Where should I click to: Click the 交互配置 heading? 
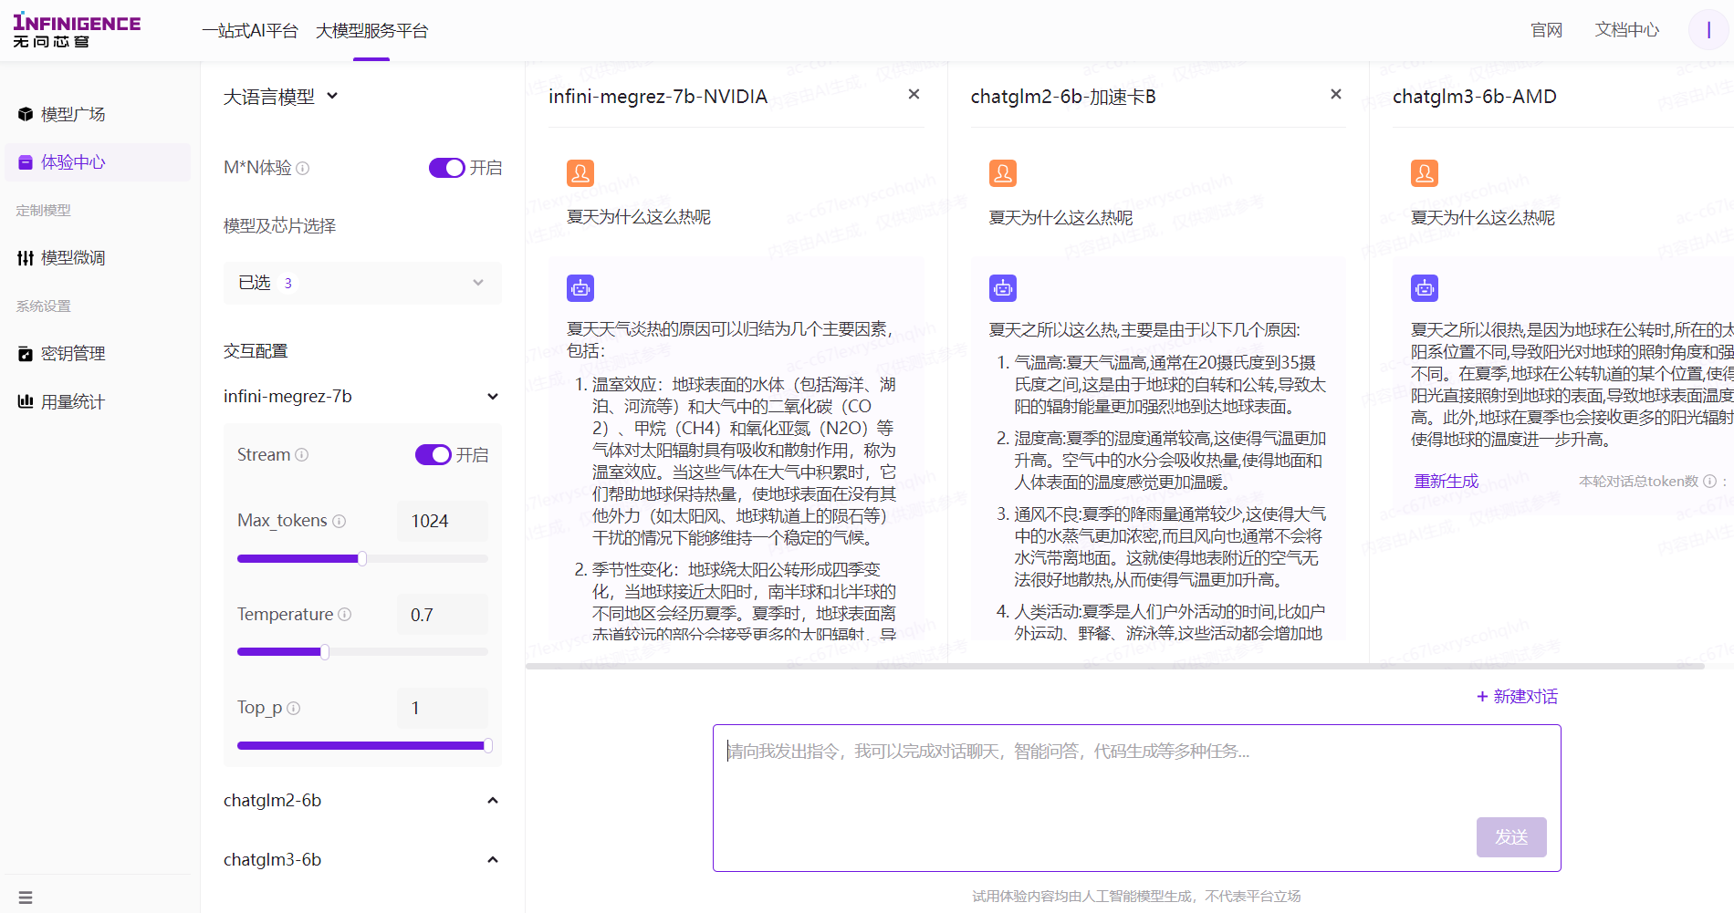click(256, 351)
